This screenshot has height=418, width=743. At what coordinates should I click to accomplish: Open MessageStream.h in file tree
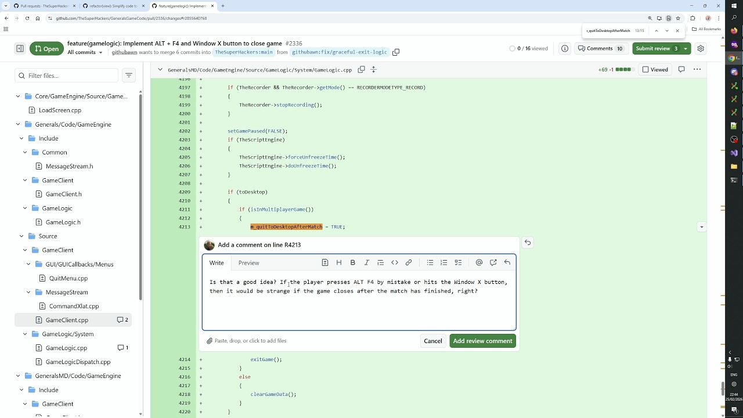click(69, 166)
